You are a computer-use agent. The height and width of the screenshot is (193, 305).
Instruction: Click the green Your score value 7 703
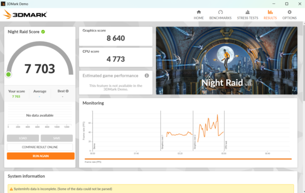point(16,96)
